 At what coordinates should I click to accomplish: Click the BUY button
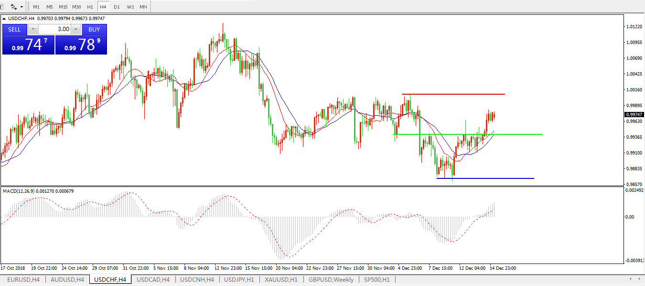click(x=94, y=29)
